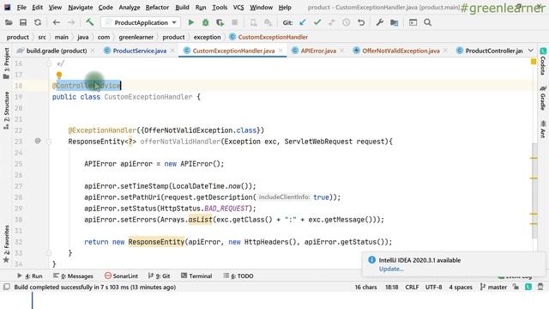
Task: Start debugging with the bug icon
Action: pos(206,22)
